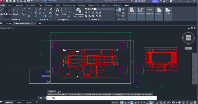Click the Move tool in Modificar panel
The height and width of the screenshot is (104, 198).
coord(36,9)
